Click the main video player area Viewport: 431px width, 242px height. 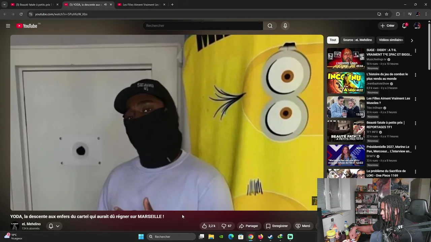coord(167,123)
